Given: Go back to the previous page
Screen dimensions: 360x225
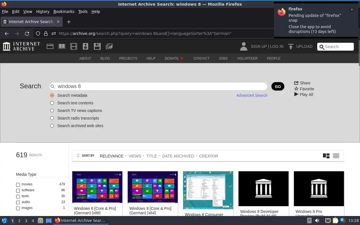Looking at the screenshot, I should 7,33.
